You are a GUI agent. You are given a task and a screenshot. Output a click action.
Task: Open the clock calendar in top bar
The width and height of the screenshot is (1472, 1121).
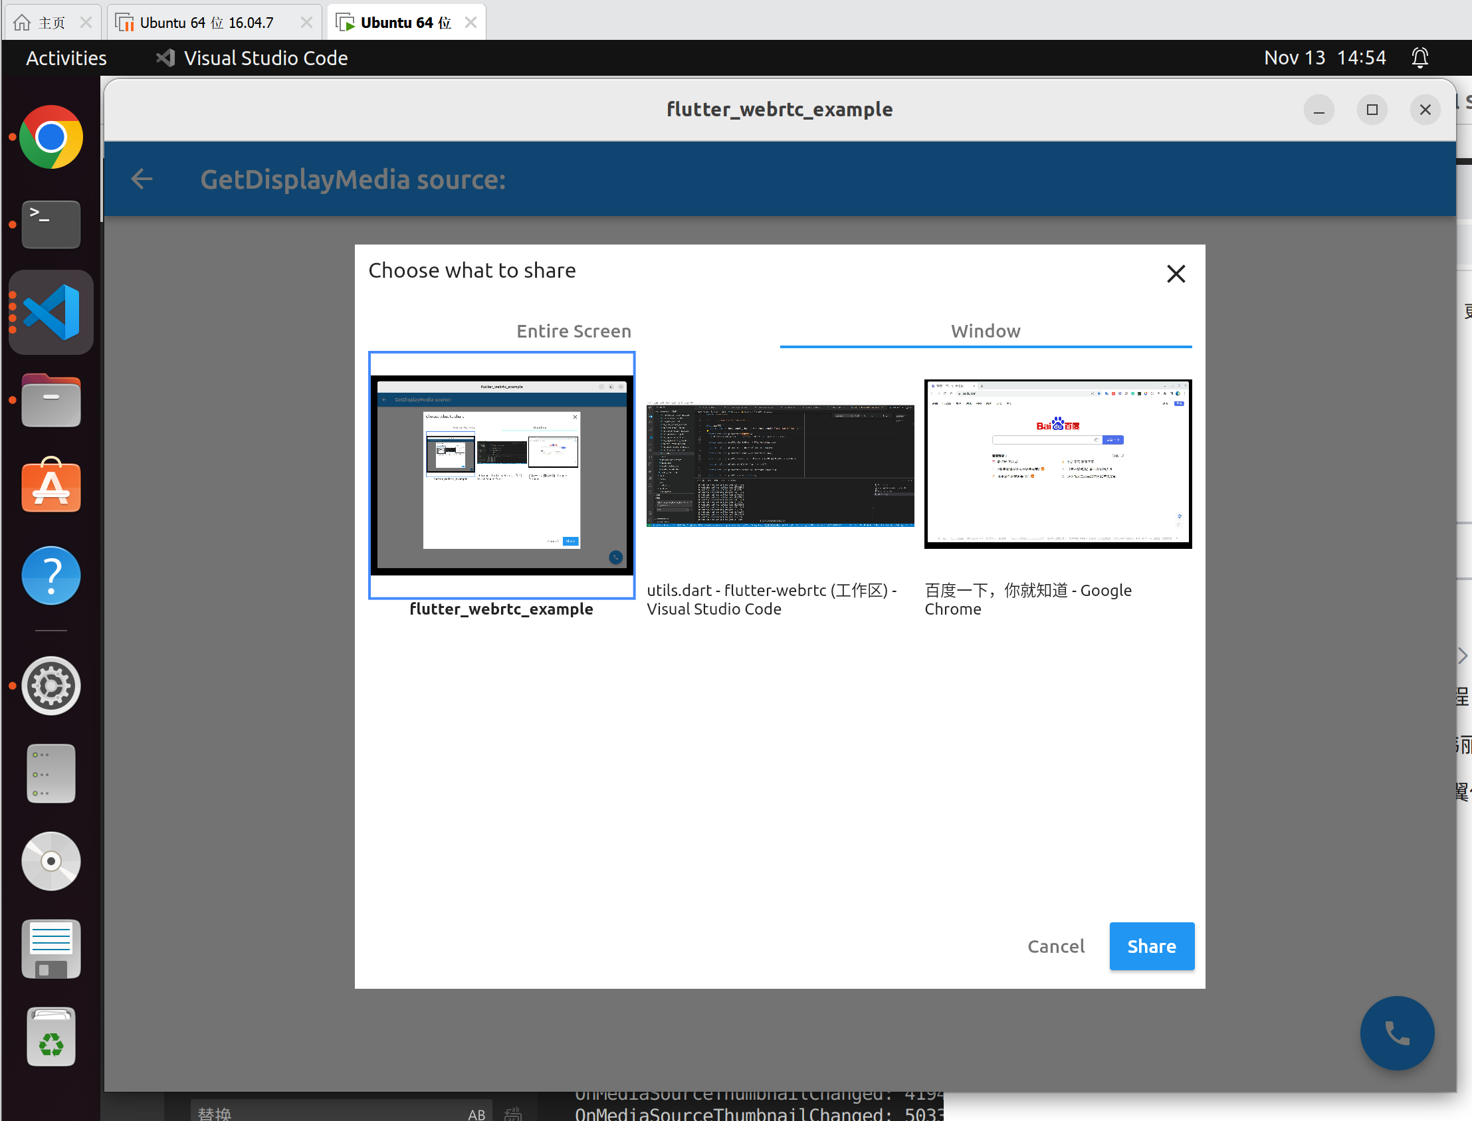coord(1324,58)
